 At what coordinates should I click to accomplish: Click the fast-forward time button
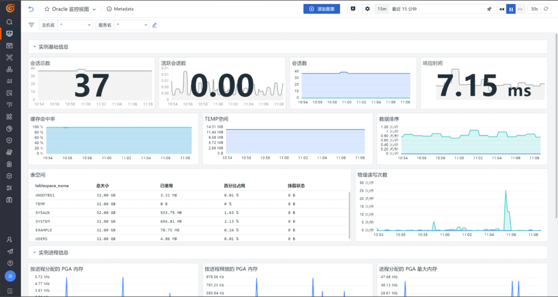point(521,9)
